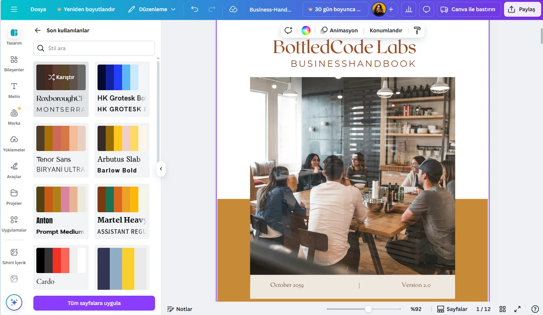Open Konumlandır position panel
Image resolution: width=543 pixels, height=315 pixels.
386,31
